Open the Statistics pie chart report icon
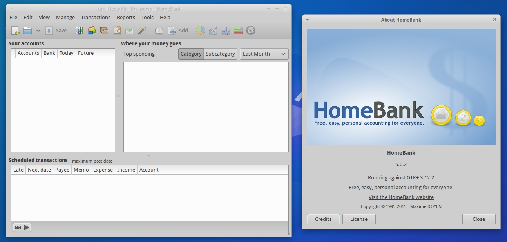 200,30
